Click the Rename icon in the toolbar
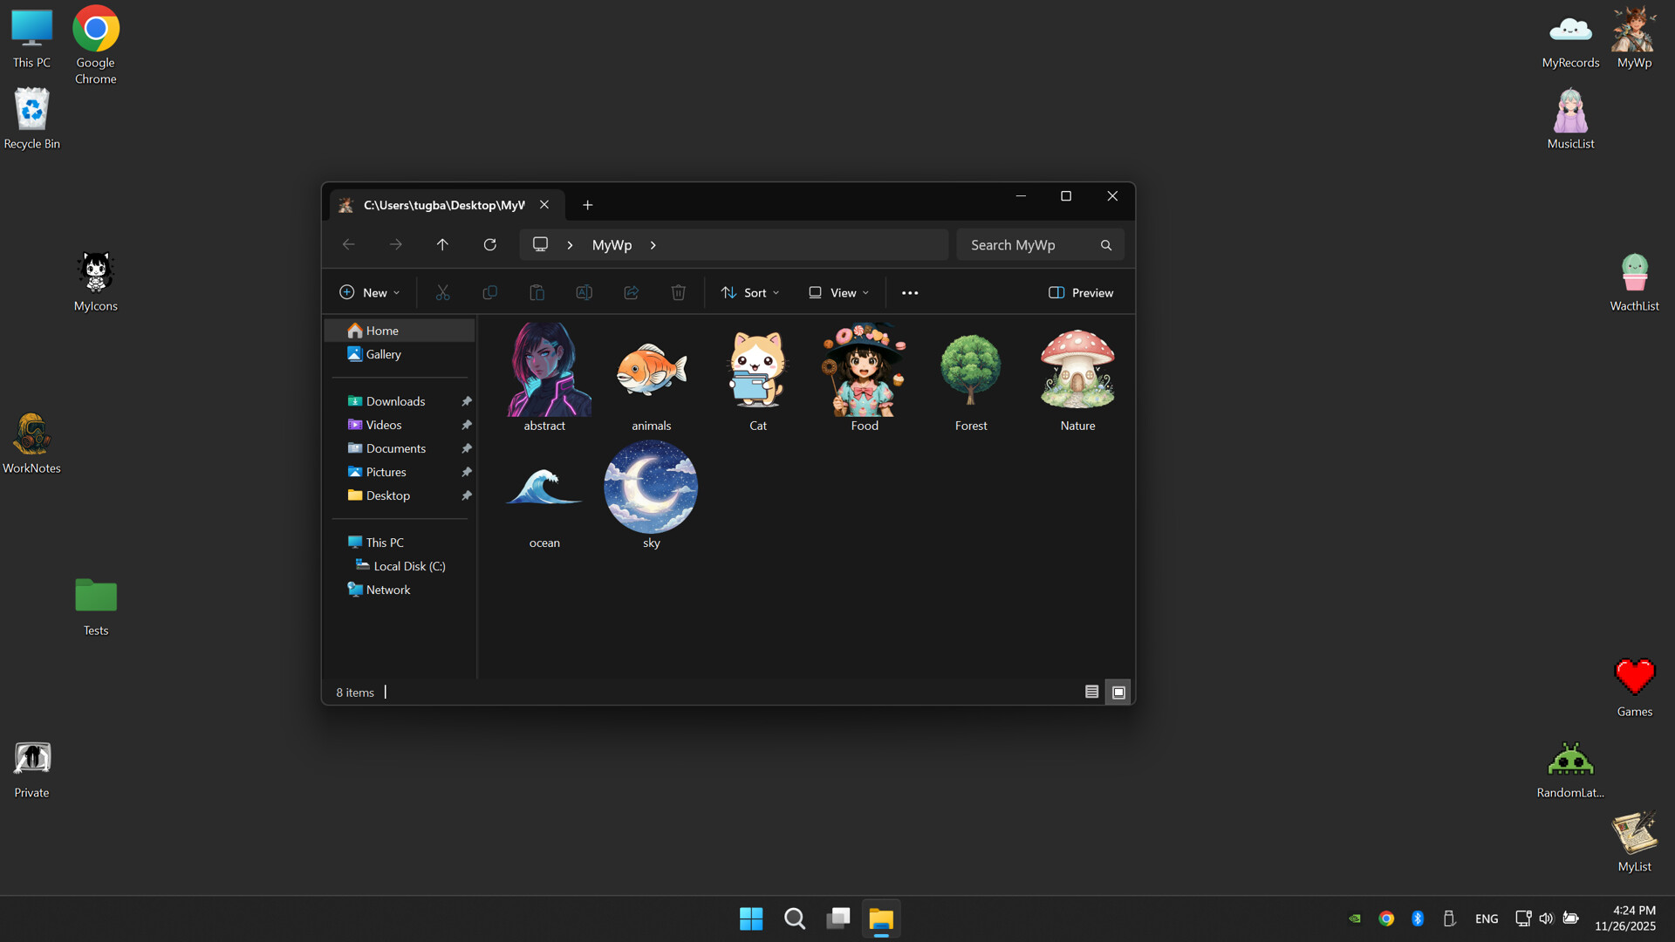The width and height of the screenshot is (1675, 942). pos(584,292)
